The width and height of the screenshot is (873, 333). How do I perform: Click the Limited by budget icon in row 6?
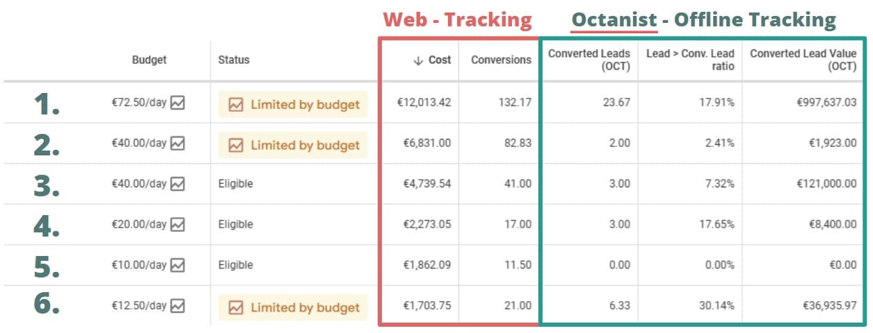point(237,307)
